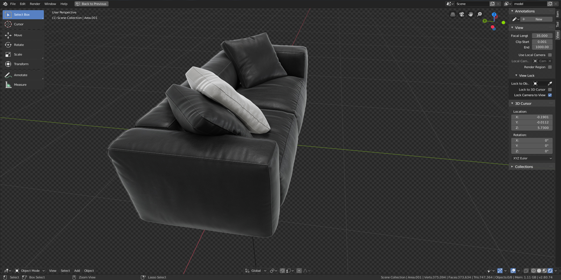Select the Measure tool
Image resolution: width=561 pixels, height=280 pixels.
tap(23, 84)
